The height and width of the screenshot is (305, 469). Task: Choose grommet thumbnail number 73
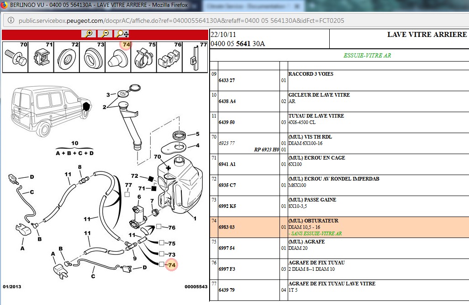click(x=92, y=57)
